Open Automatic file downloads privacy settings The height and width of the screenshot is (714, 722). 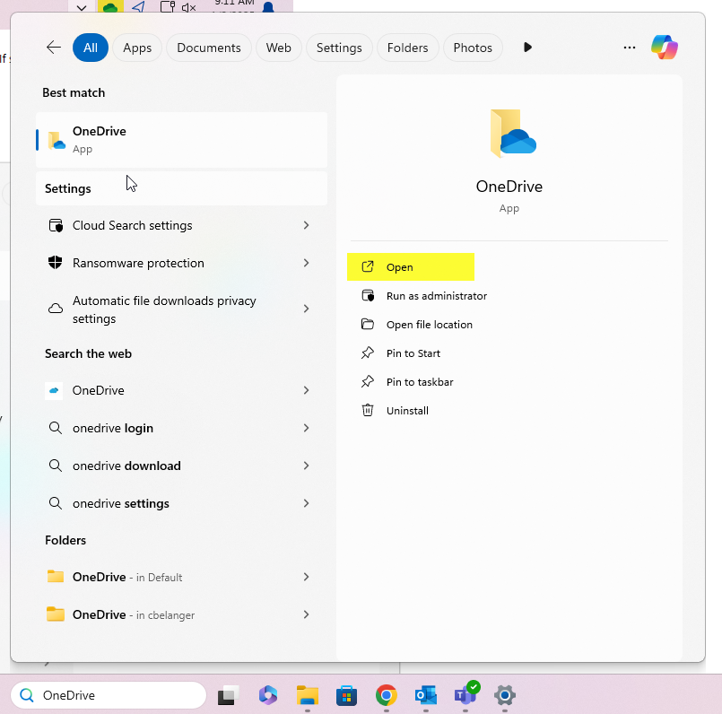tap(181, 309)
